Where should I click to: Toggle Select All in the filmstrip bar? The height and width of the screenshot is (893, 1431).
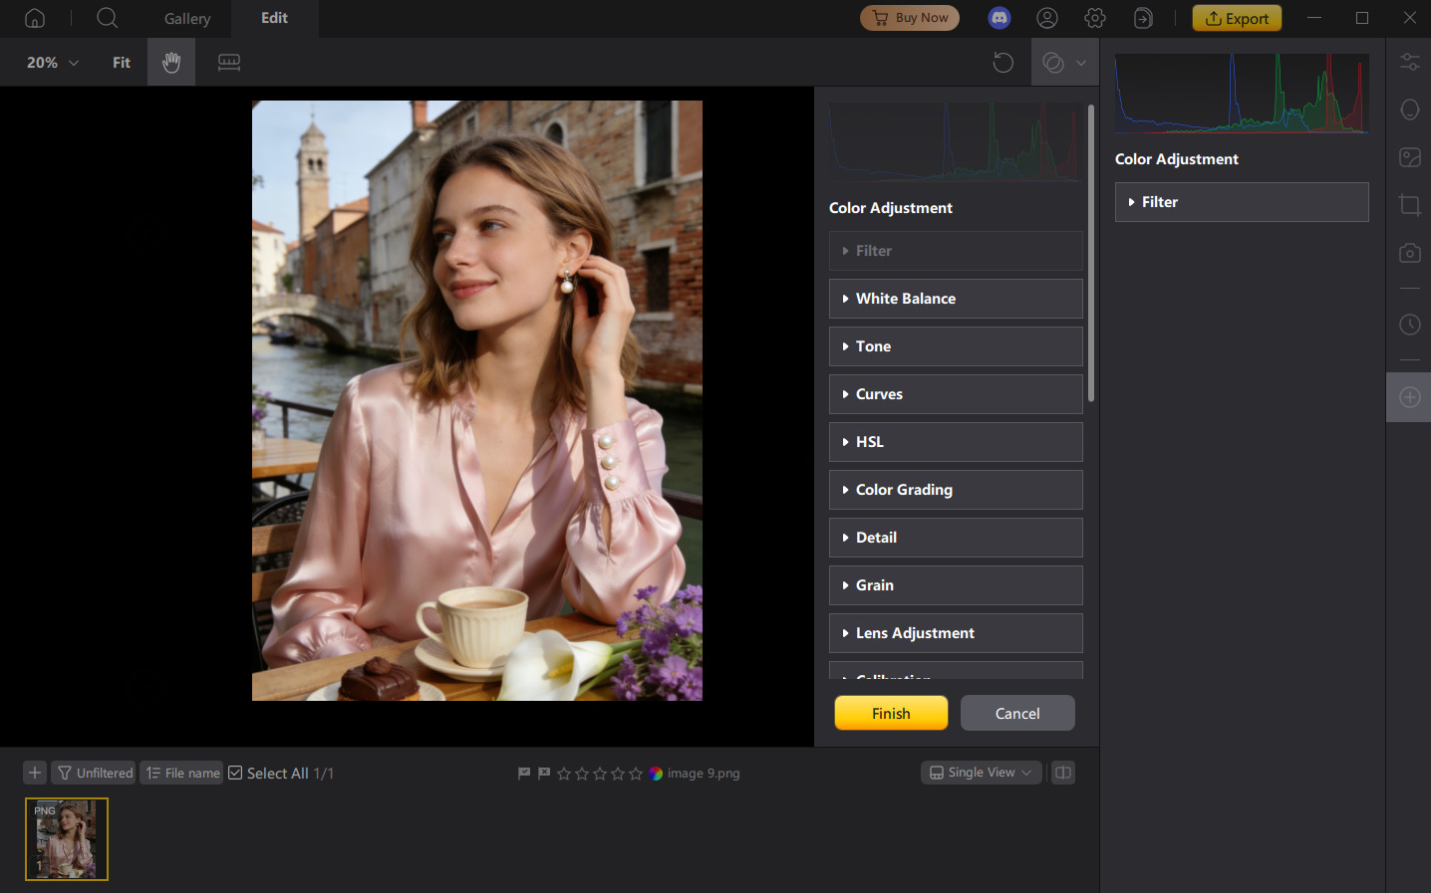235,773
